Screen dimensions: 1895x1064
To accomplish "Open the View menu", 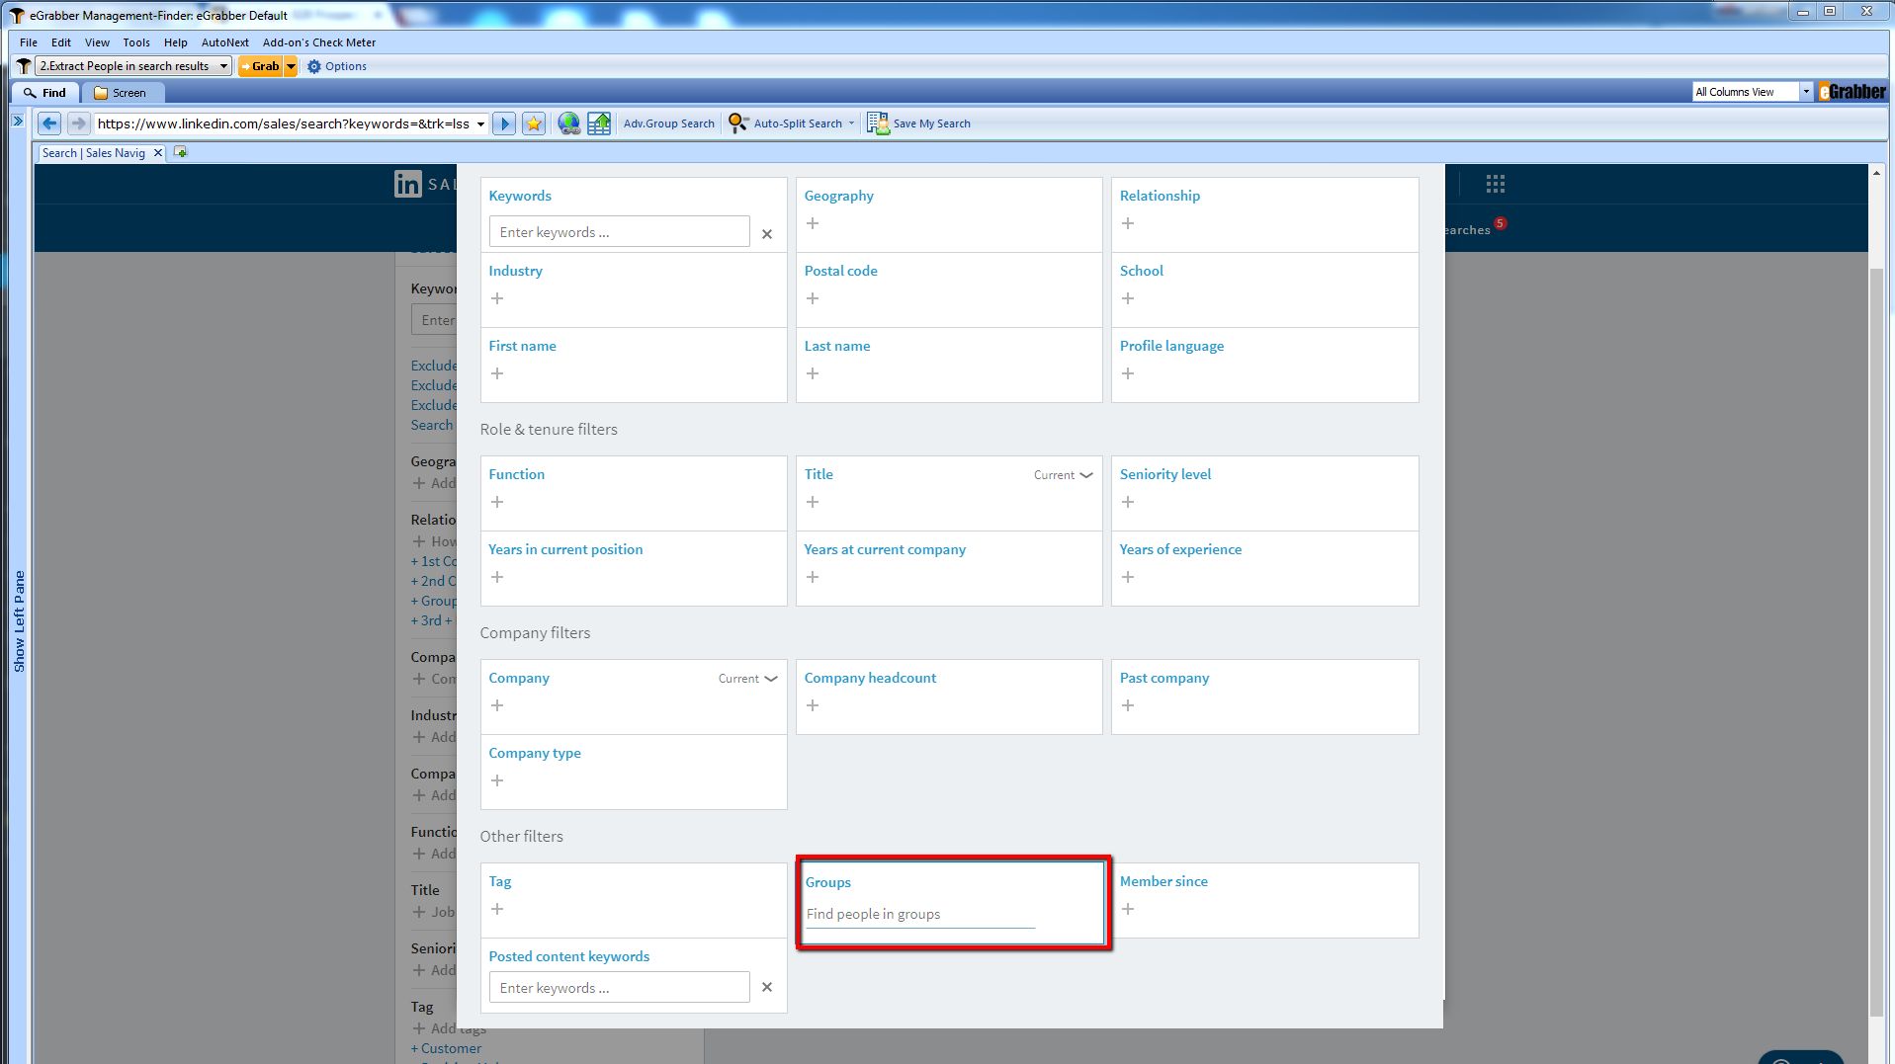I will pyautogui.click(x=97, y=42).
